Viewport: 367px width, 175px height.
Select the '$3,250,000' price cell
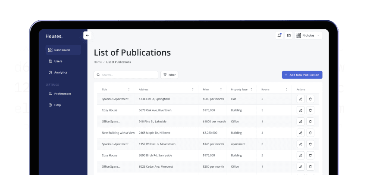pos(210,133)
